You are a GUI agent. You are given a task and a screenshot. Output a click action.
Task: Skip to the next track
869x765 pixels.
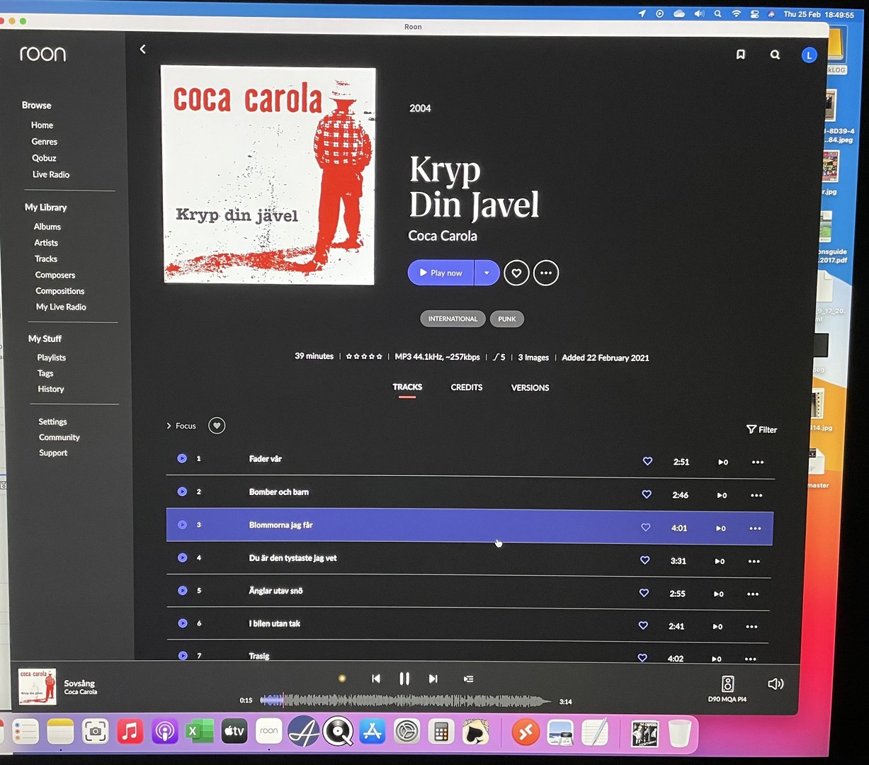tap(433, 679)
